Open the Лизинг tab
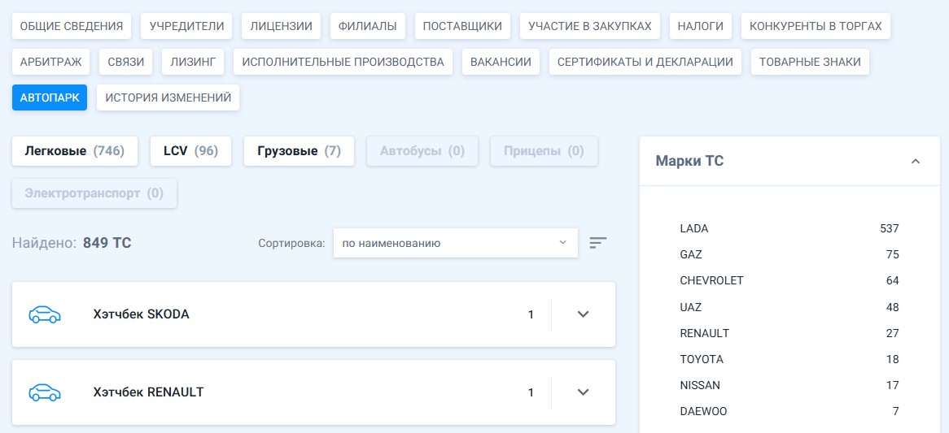 (193, 62)
